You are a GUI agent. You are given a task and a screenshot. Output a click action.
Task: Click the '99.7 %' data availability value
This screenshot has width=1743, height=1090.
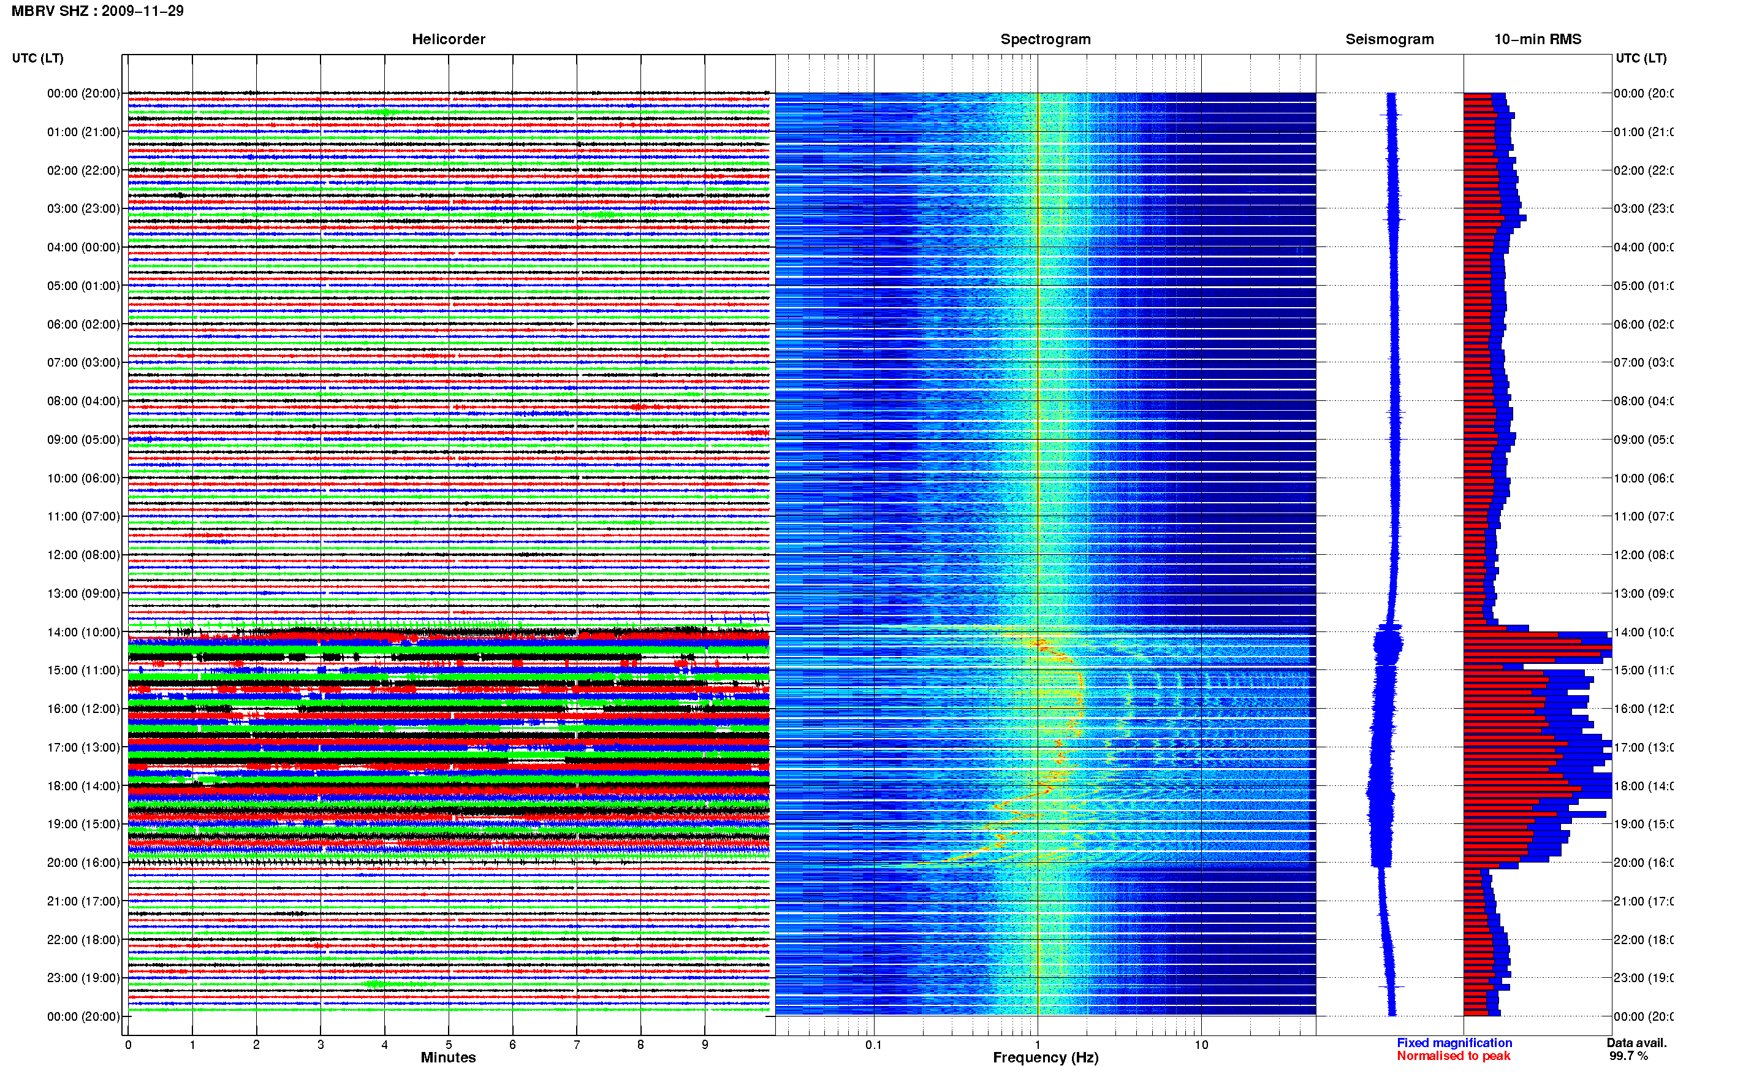coord(1628,1056)
